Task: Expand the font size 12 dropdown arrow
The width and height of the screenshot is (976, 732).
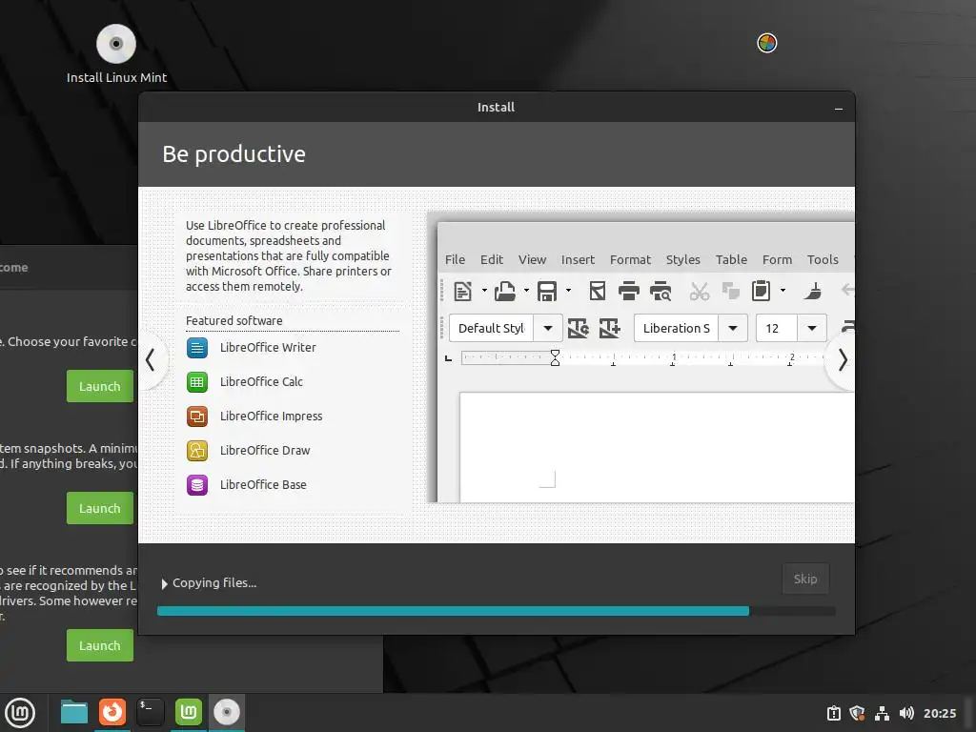Action: click(x=812, y=328)
